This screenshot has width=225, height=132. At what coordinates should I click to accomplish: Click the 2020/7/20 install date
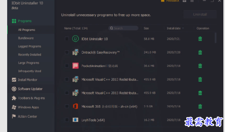(173, 52)
